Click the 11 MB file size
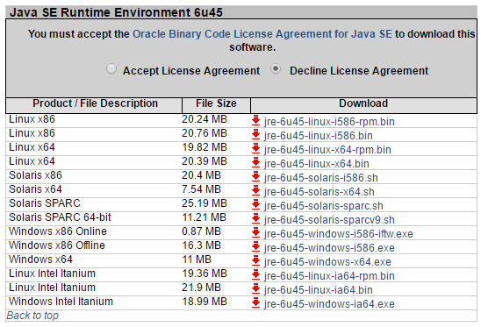Image resolution: width=481 pixels, height=327 pixels. 197,259
